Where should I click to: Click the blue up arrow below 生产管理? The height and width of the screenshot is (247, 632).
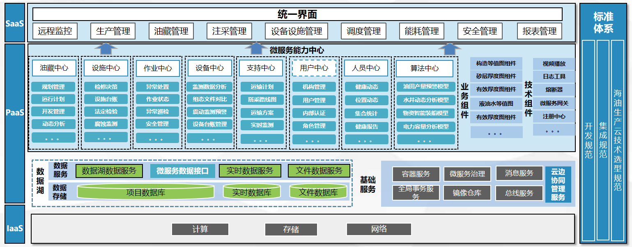106,48
